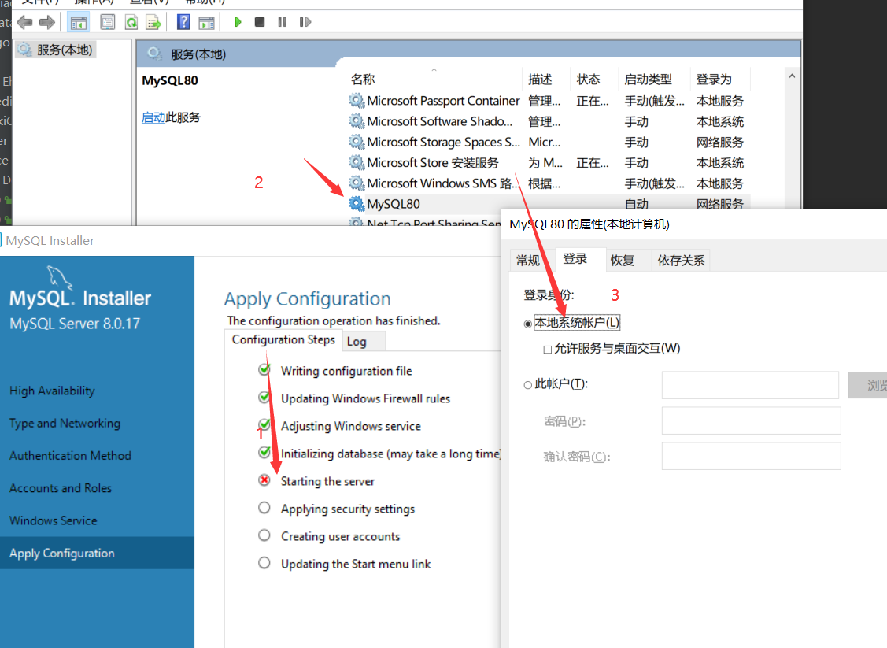Image resolution: width=887 pixels, height=648 pixels.
Task: Click Updating the Start menu link circle
Action: click(x=264, y=563)
